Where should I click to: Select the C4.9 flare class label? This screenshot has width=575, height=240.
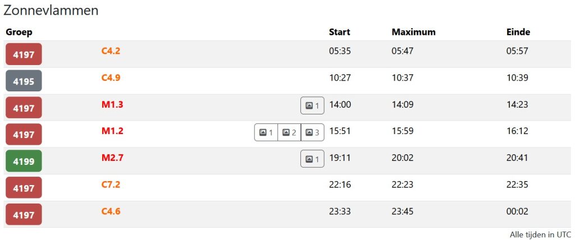pos(111,77)
